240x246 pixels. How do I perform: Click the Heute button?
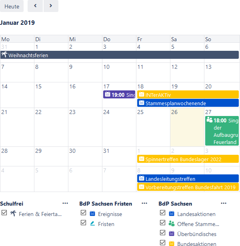click(x=12, y=6)
